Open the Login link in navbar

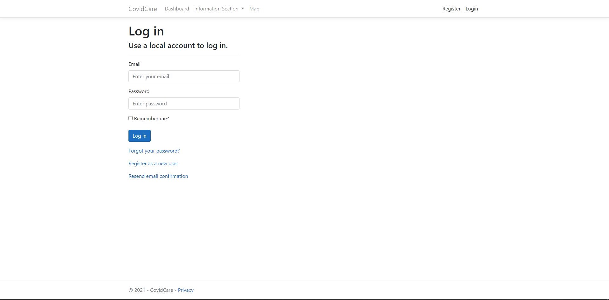pyautogui.click(x=472, y=9)
